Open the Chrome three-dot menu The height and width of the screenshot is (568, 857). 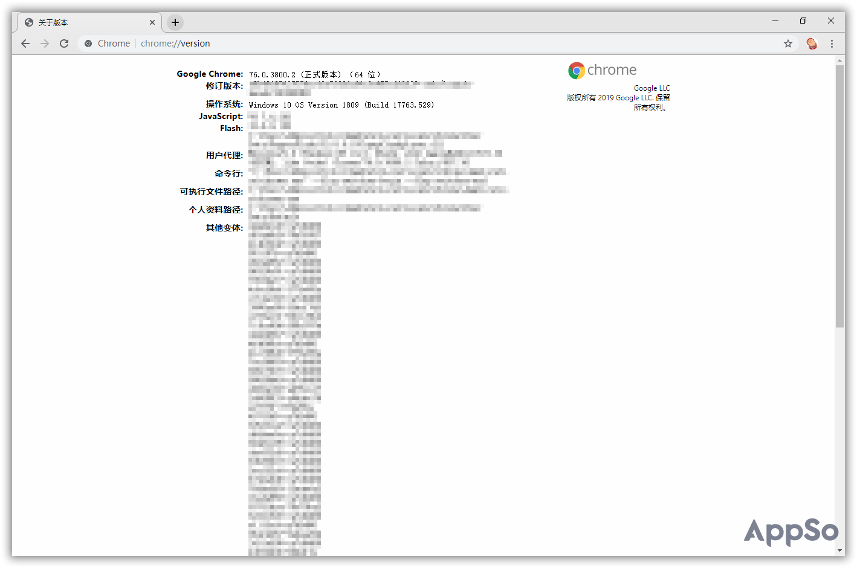tap(832, 44)
